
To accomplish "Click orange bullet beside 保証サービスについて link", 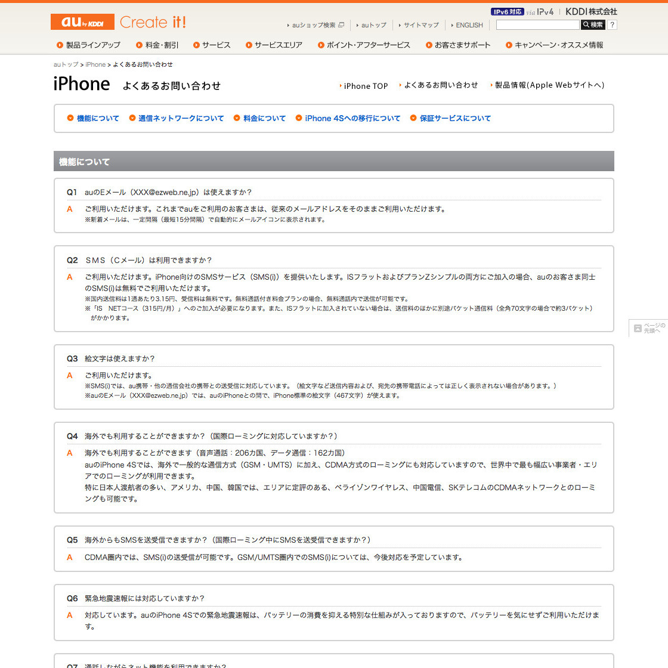I will coord(413,118).
